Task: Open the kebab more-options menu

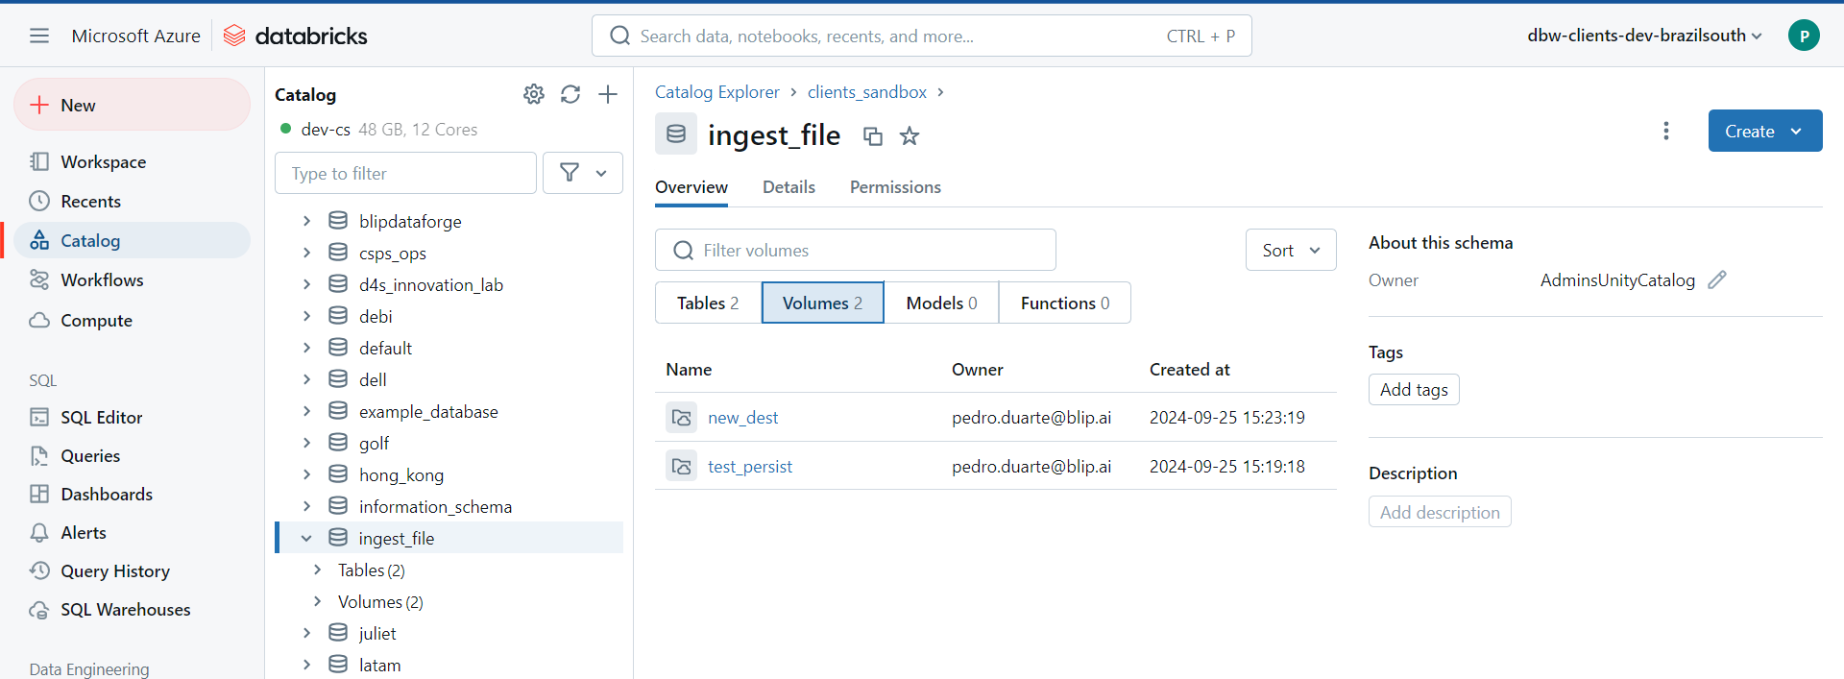Action: point(1666,131)
